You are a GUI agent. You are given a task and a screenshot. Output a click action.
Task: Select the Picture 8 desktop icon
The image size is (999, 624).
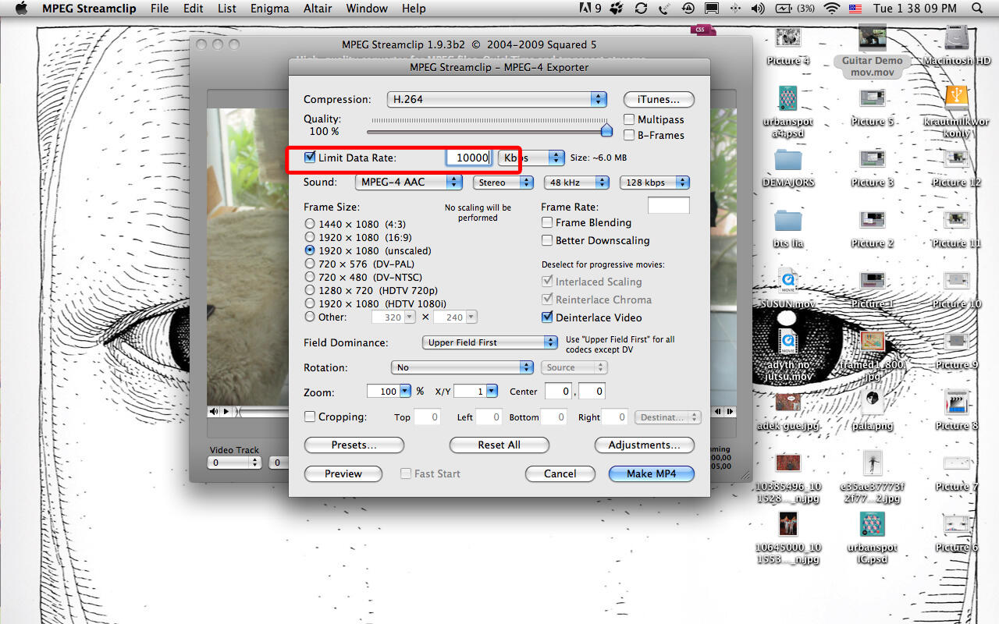tap(956, 402)
